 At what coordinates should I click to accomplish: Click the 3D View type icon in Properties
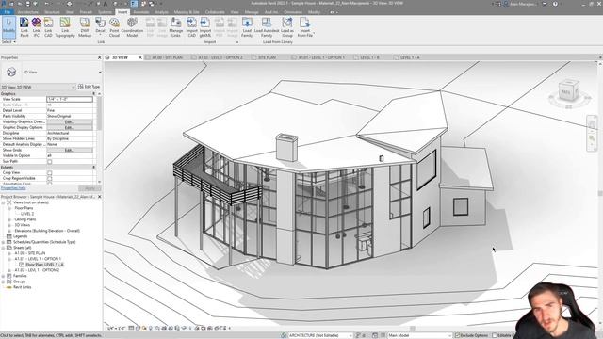pos(11,72)
